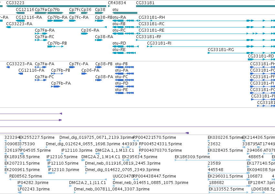Click EST Dmel_dig_019725_0671_2139.3prime
Image resolution: width=275 pixels, height=194 pixels.
click(60, 141)
